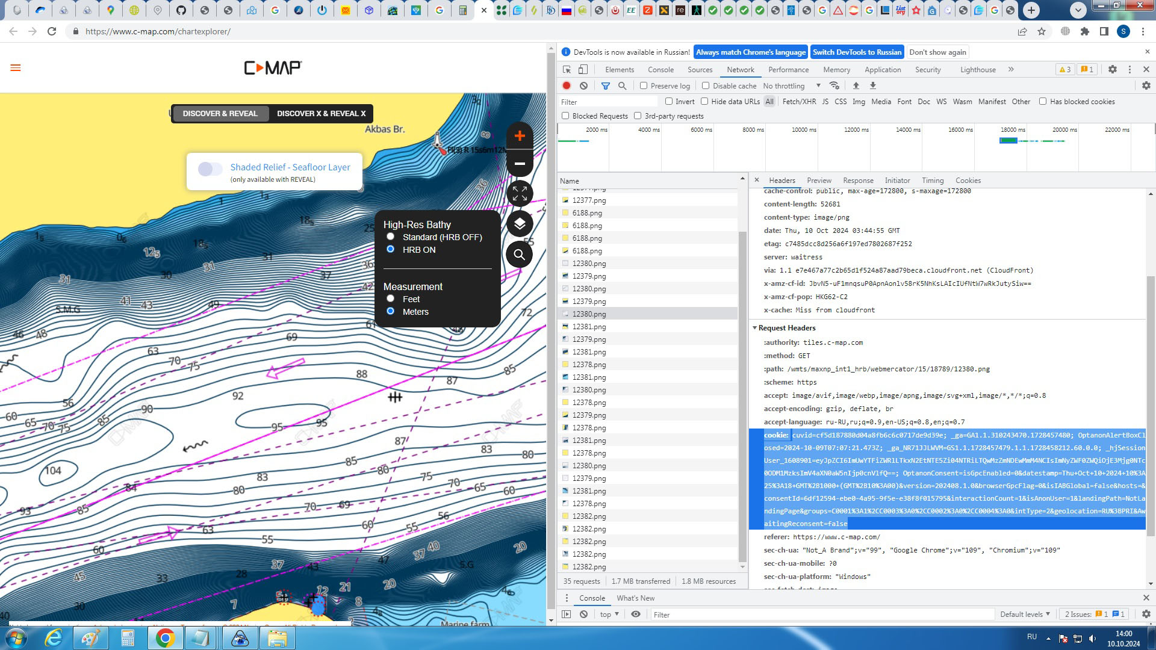
Task: Open map fullscreen expand icon
Action: (520, 194)
